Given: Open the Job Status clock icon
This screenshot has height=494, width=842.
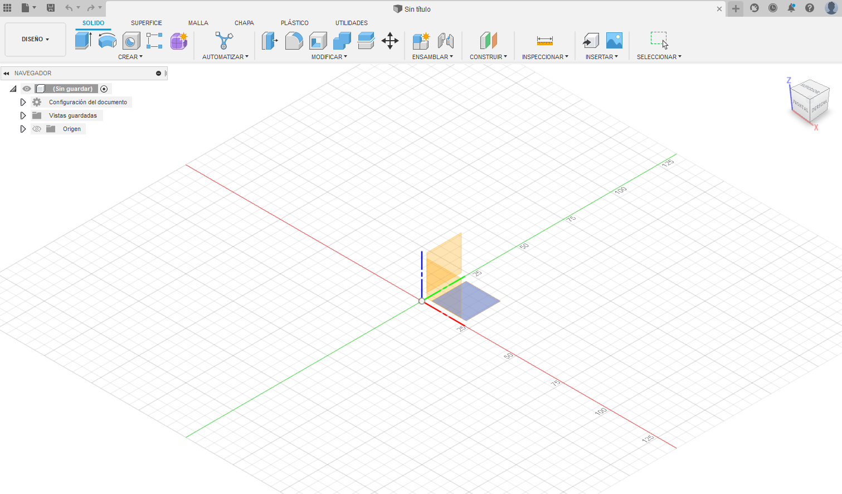Looking at the screenshot, I should pos(773,8).
